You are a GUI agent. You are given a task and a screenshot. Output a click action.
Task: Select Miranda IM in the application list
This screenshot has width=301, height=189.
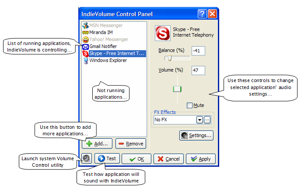coord(101,32)
